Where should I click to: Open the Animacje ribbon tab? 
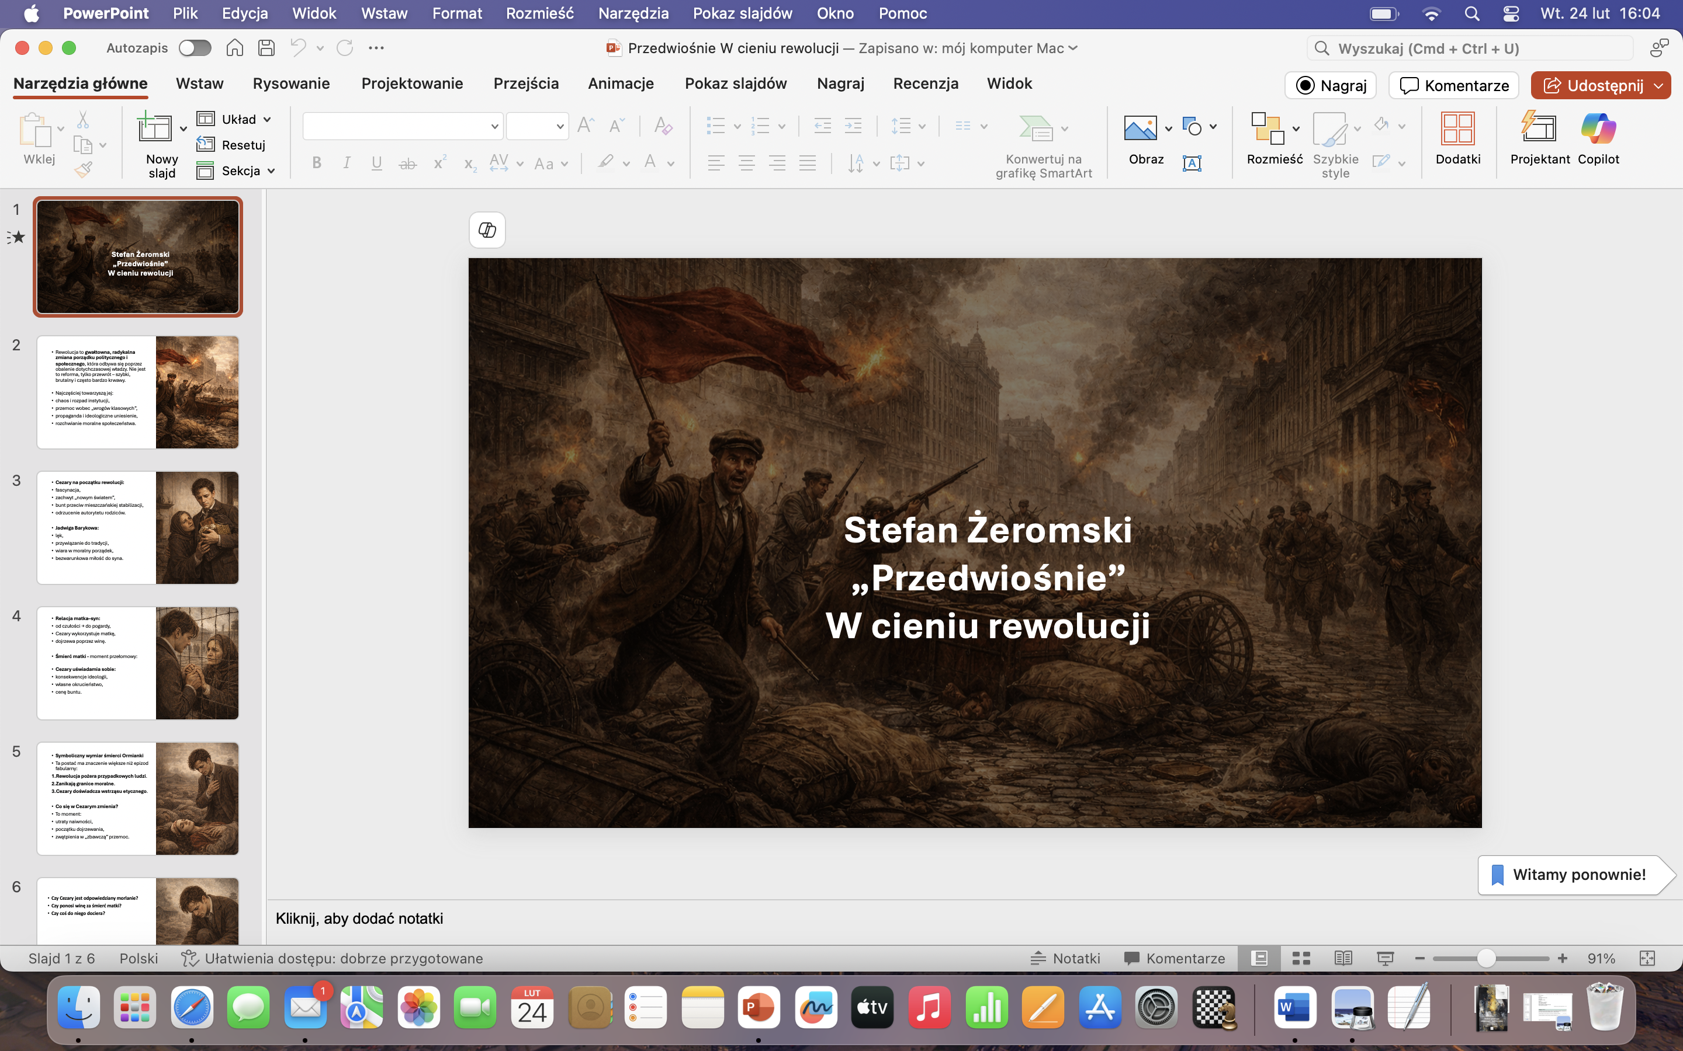[621, 83]
